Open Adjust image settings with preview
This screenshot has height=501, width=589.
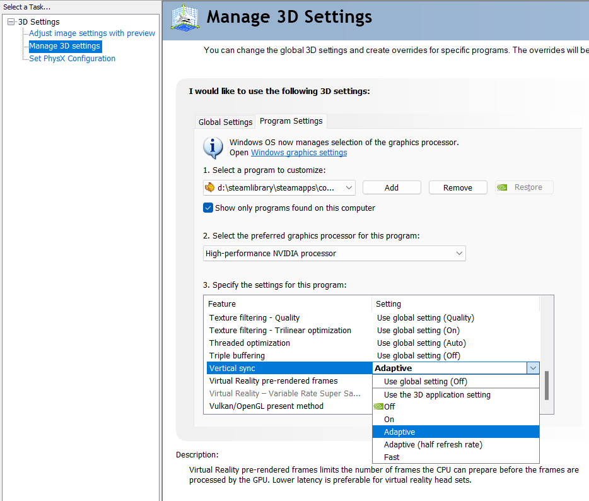[92, 33]
